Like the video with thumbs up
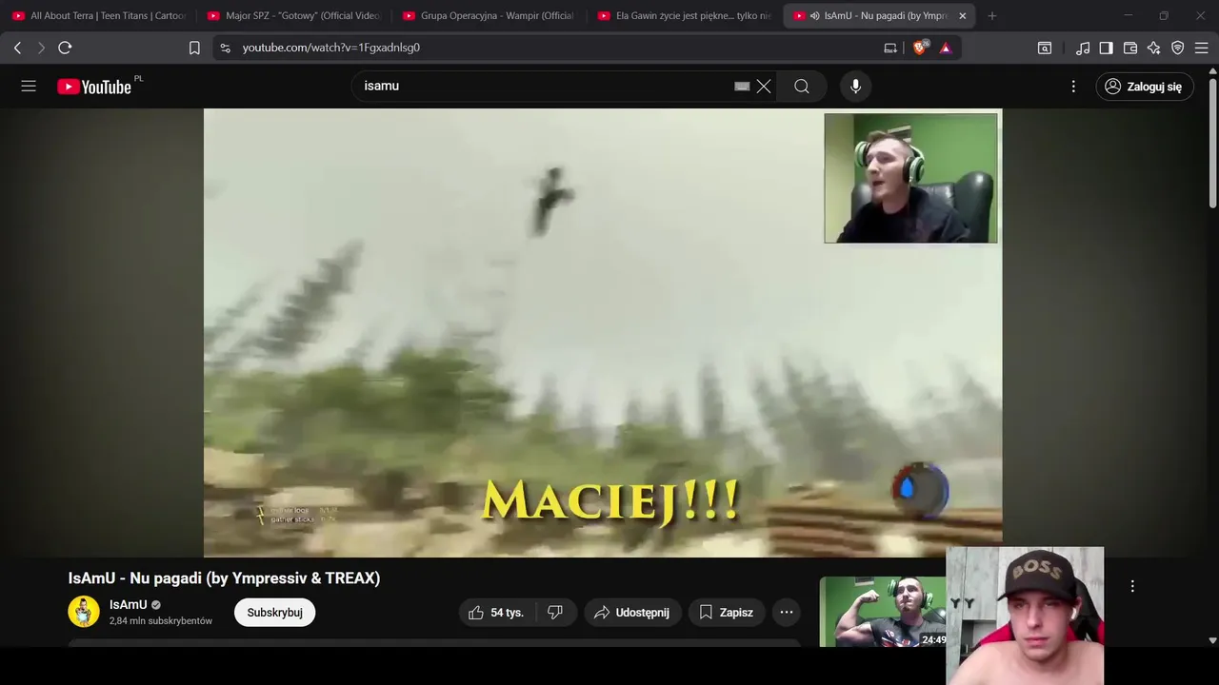Viewport: 1219px width, 685px height. point(497,613)
